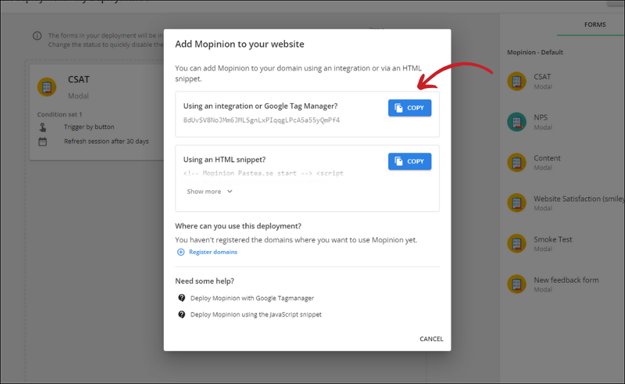
Task: Click the plus icon beside Register domains
Action: 181,252
